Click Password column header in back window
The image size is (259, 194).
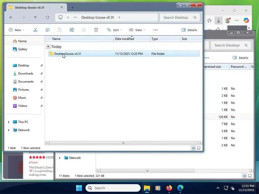click(239, 67)
